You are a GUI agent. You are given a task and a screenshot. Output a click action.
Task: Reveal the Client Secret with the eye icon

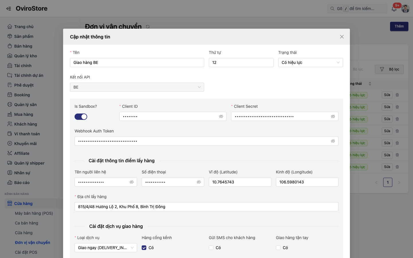tap(333, 116)
